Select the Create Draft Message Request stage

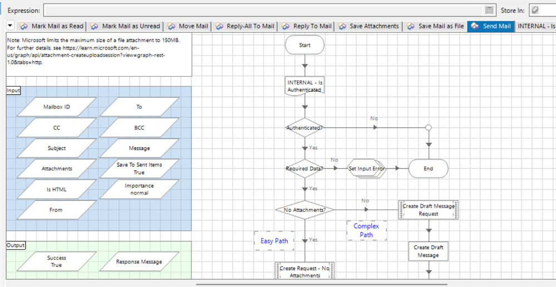(x=429, y=210)
